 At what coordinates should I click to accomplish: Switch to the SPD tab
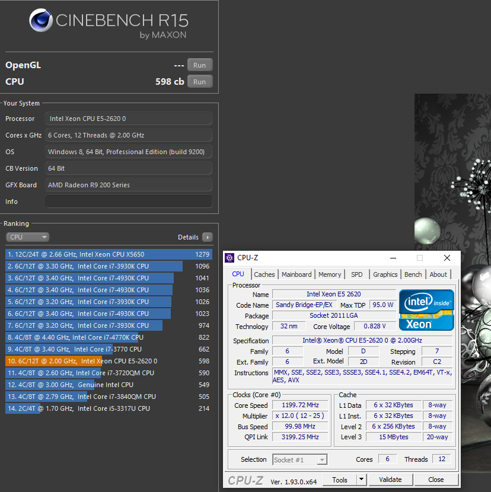tap(356, 274)
